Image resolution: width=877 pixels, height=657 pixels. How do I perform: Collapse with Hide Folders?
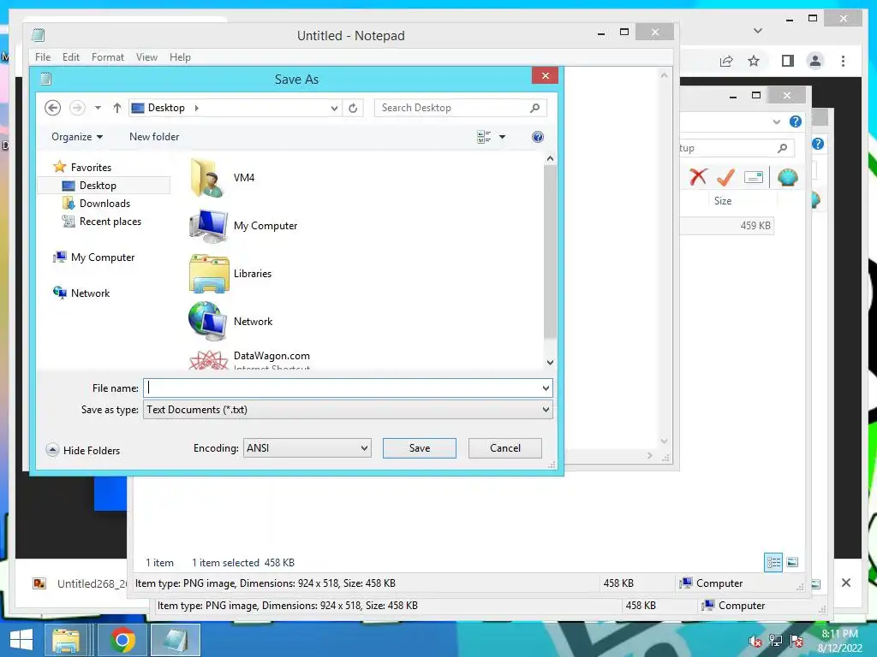[83, 450]
